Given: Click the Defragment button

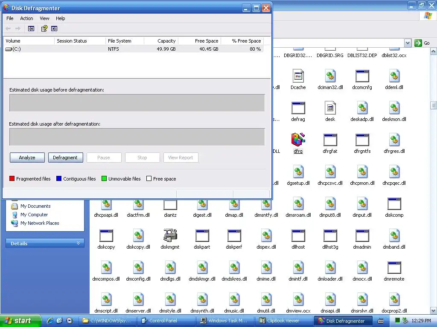Looking at the screenshot, I should pos(65,158).
